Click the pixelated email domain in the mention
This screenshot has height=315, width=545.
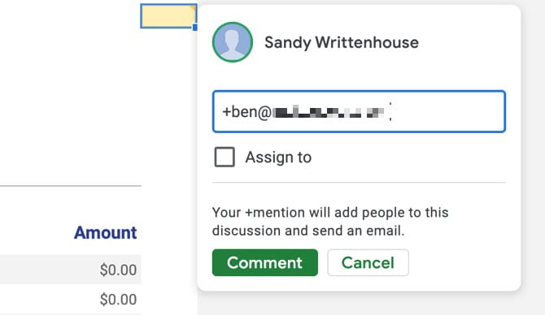pos(328,112)
